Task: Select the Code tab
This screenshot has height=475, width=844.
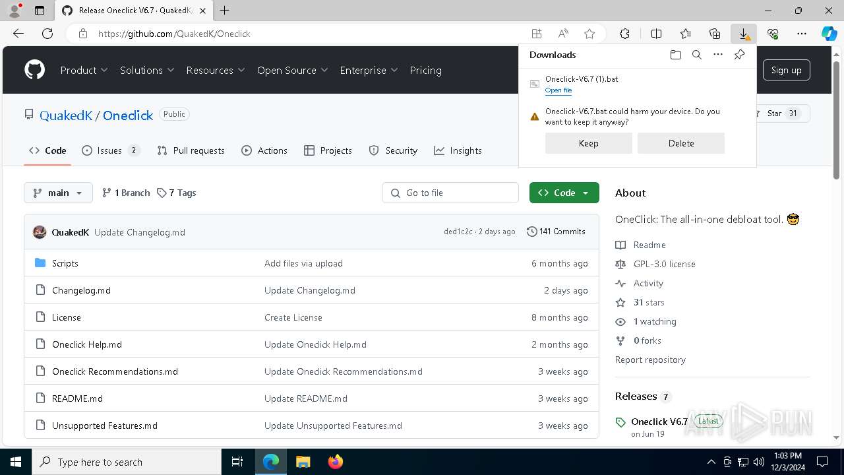Action: coord(47,150)
